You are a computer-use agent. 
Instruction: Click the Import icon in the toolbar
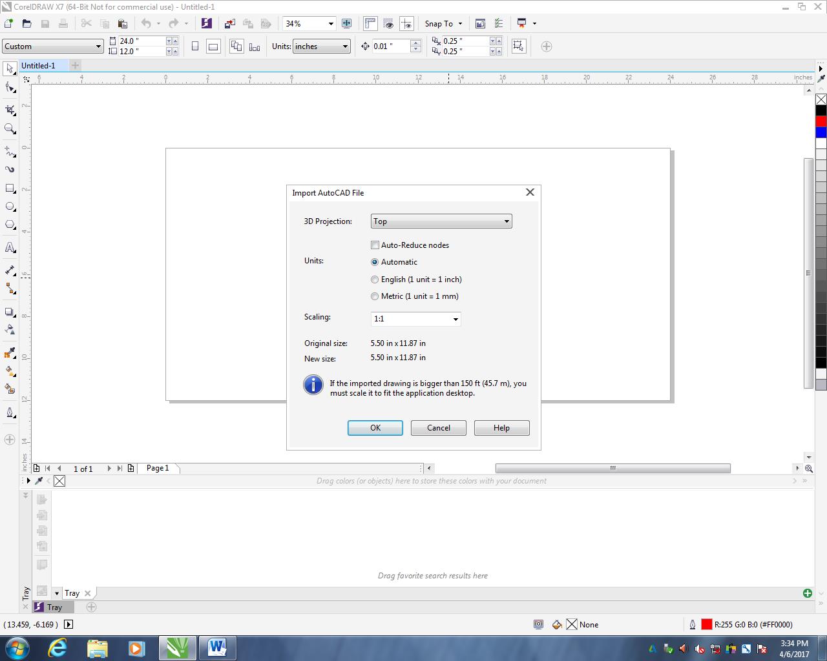[x=229, y=23]
